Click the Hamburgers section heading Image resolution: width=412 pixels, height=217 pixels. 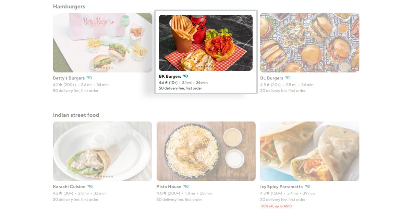[69, 7]
